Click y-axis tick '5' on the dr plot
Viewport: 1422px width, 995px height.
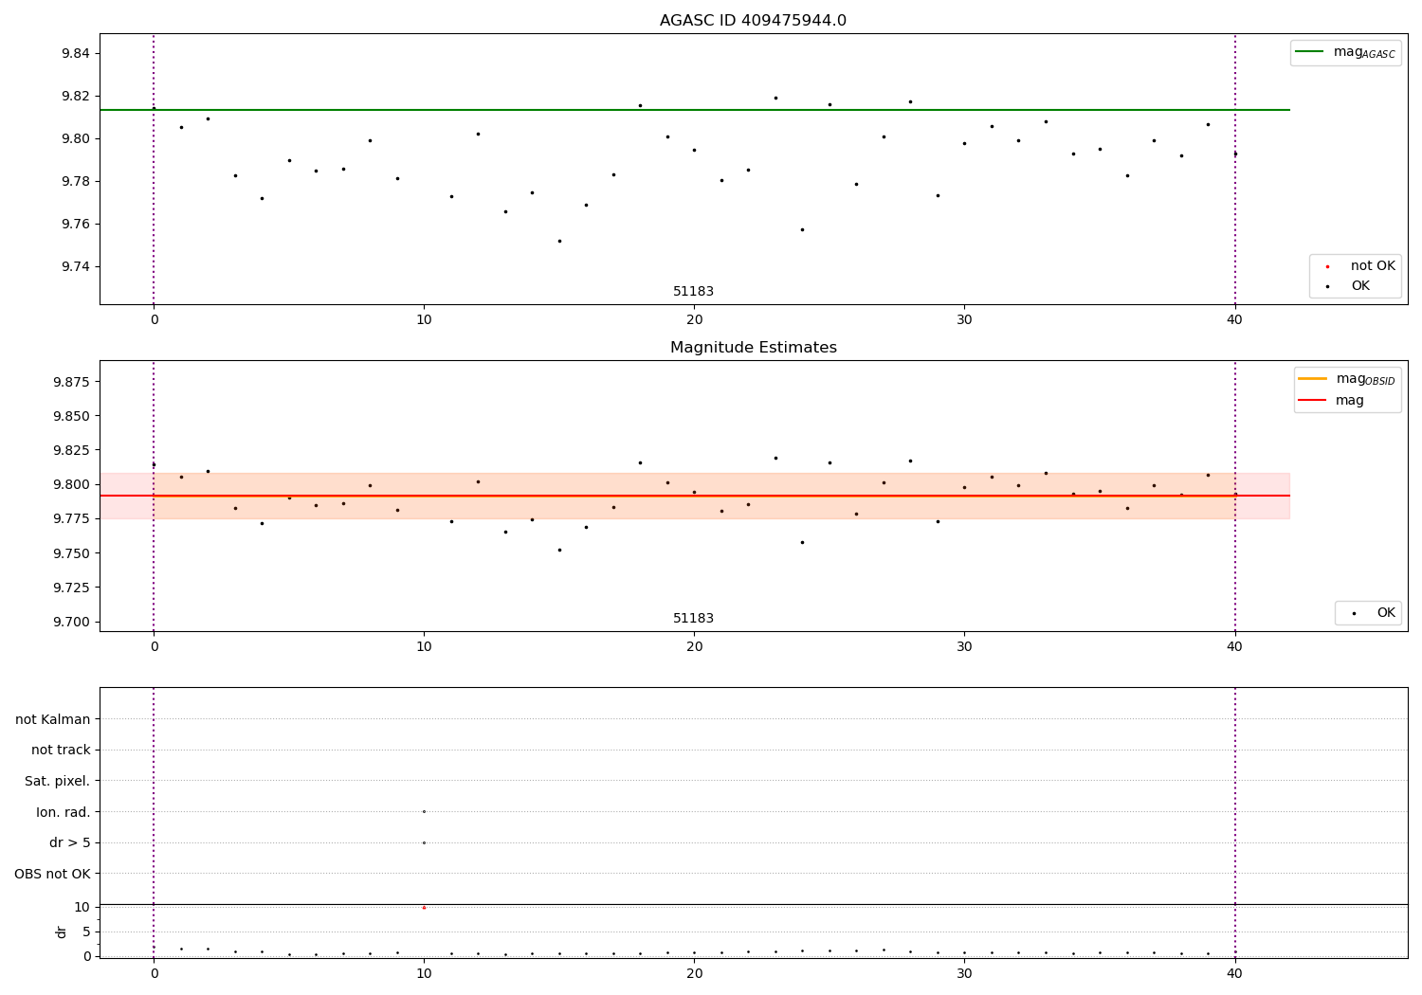[86, 932]
